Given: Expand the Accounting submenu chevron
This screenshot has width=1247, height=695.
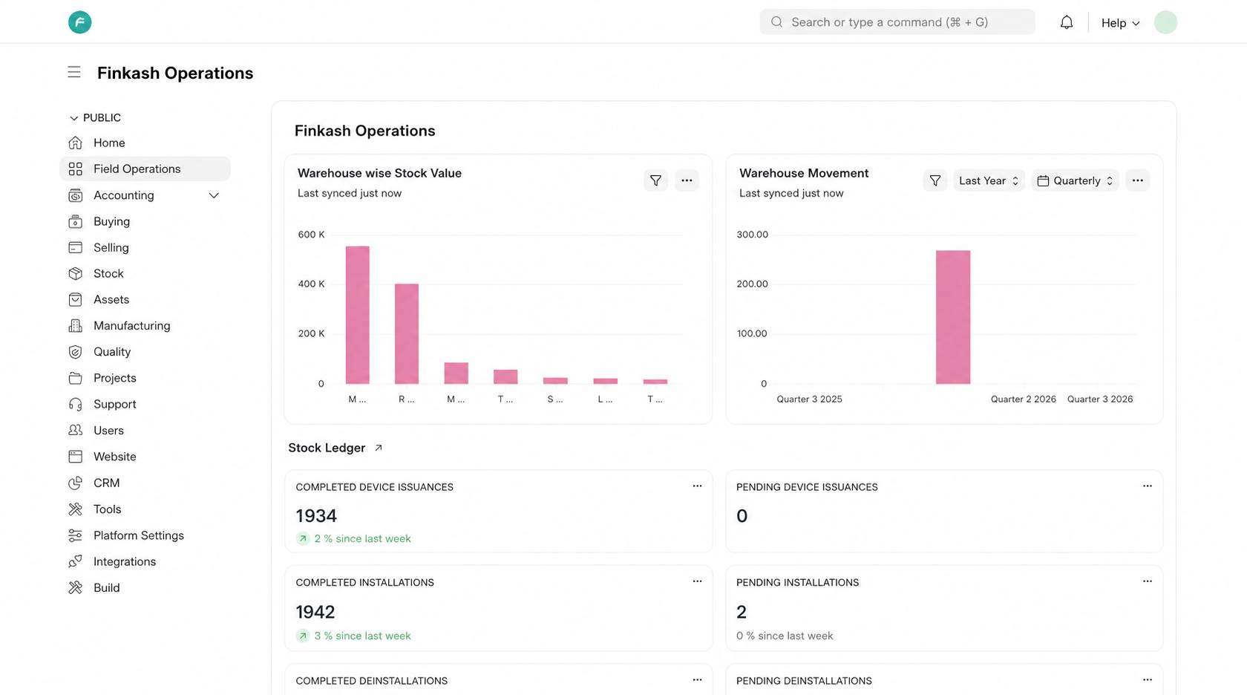Looking at the screenshot, I should click(214, 195).
